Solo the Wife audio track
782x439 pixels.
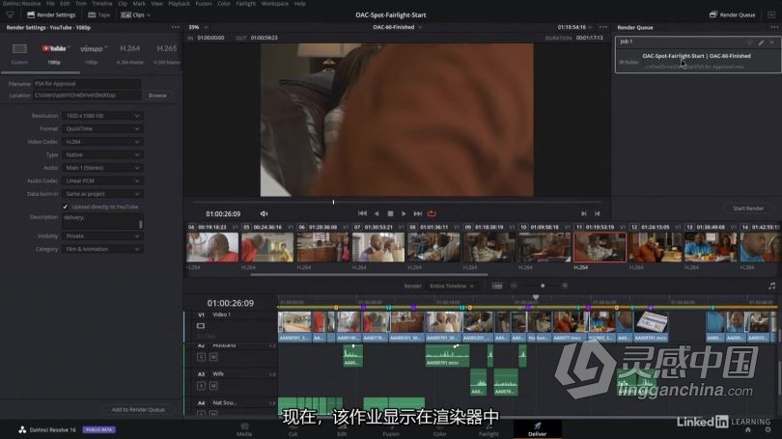click(x=201, y=386)
